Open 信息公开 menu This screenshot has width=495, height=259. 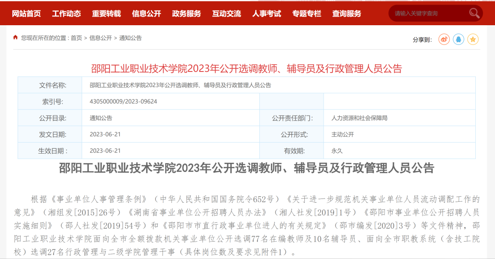pyautogui.click(x=147, y=14)
